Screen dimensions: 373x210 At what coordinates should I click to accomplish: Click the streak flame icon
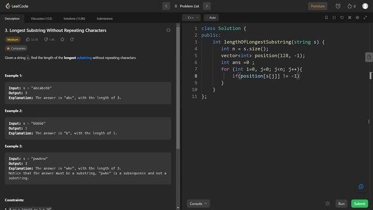point(349,6)
